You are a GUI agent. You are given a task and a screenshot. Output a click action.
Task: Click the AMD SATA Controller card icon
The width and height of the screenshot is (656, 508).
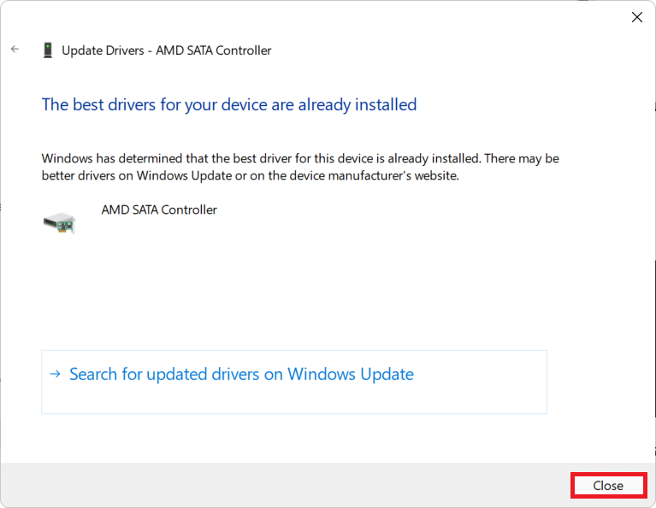[x=59, y=222]
